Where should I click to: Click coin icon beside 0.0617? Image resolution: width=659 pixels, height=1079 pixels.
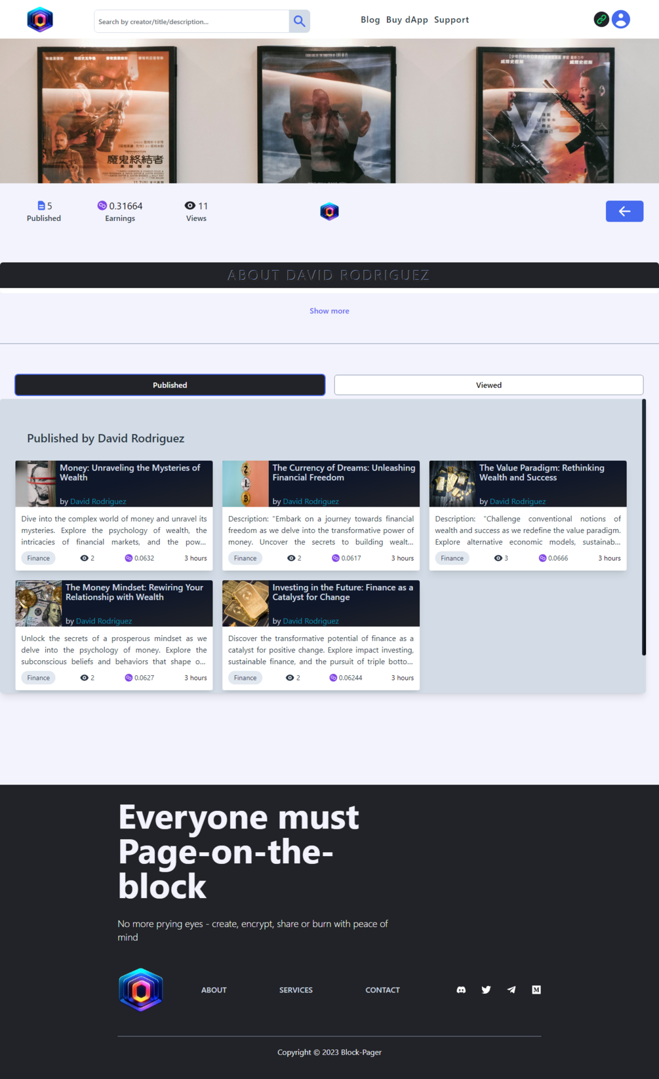point(336,559)
